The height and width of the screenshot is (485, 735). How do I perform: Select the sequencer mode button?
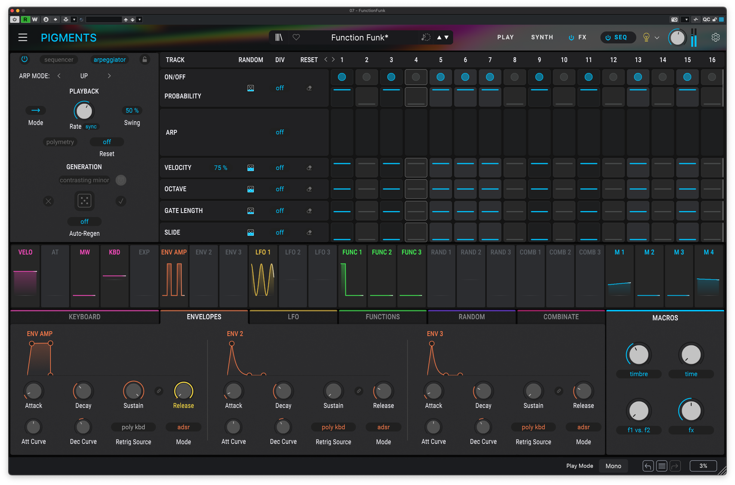point(59,60)
